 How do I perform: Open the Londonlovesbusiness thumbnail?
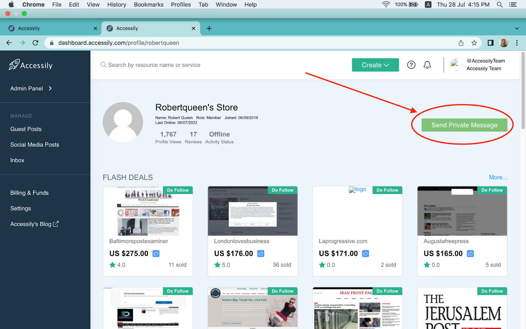coord(252,211)
